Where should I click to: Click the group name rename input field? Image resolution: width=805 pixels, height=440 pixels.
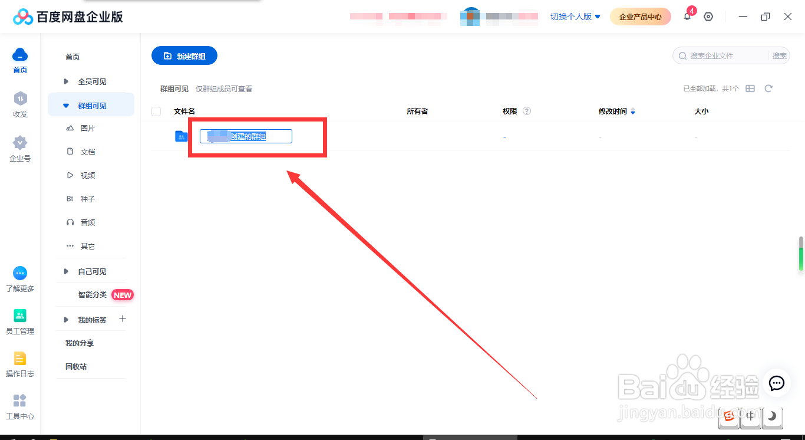point(245,136)
